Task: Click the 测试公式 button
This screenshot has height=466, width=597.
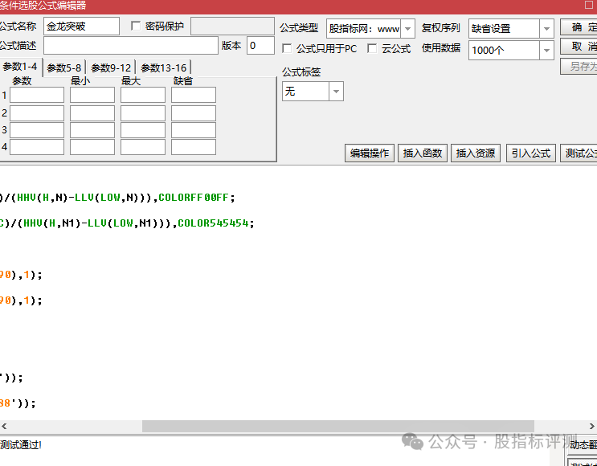Action: point(579,153)
